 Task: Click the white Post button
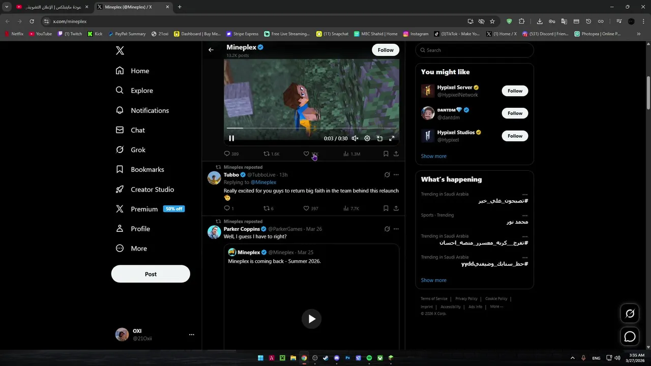tap(151, 274)
